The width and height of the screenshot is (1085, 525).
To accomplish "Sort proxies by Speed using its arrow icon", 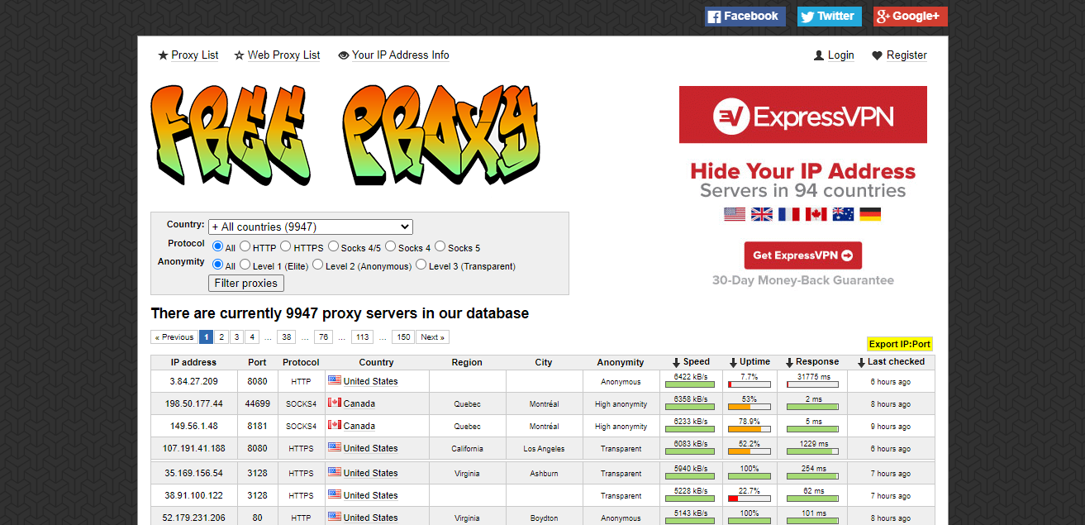I will 676,361.
